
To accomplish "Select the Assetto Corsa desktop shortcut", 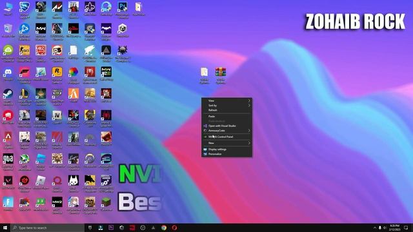I will tap(57, 7).
